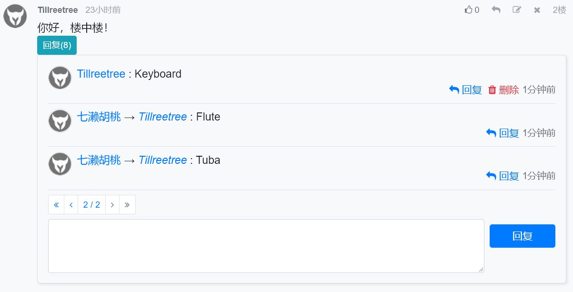This screenshot has width=573, height=292.
Task: Go to previous page of replies
Action: 71,205
